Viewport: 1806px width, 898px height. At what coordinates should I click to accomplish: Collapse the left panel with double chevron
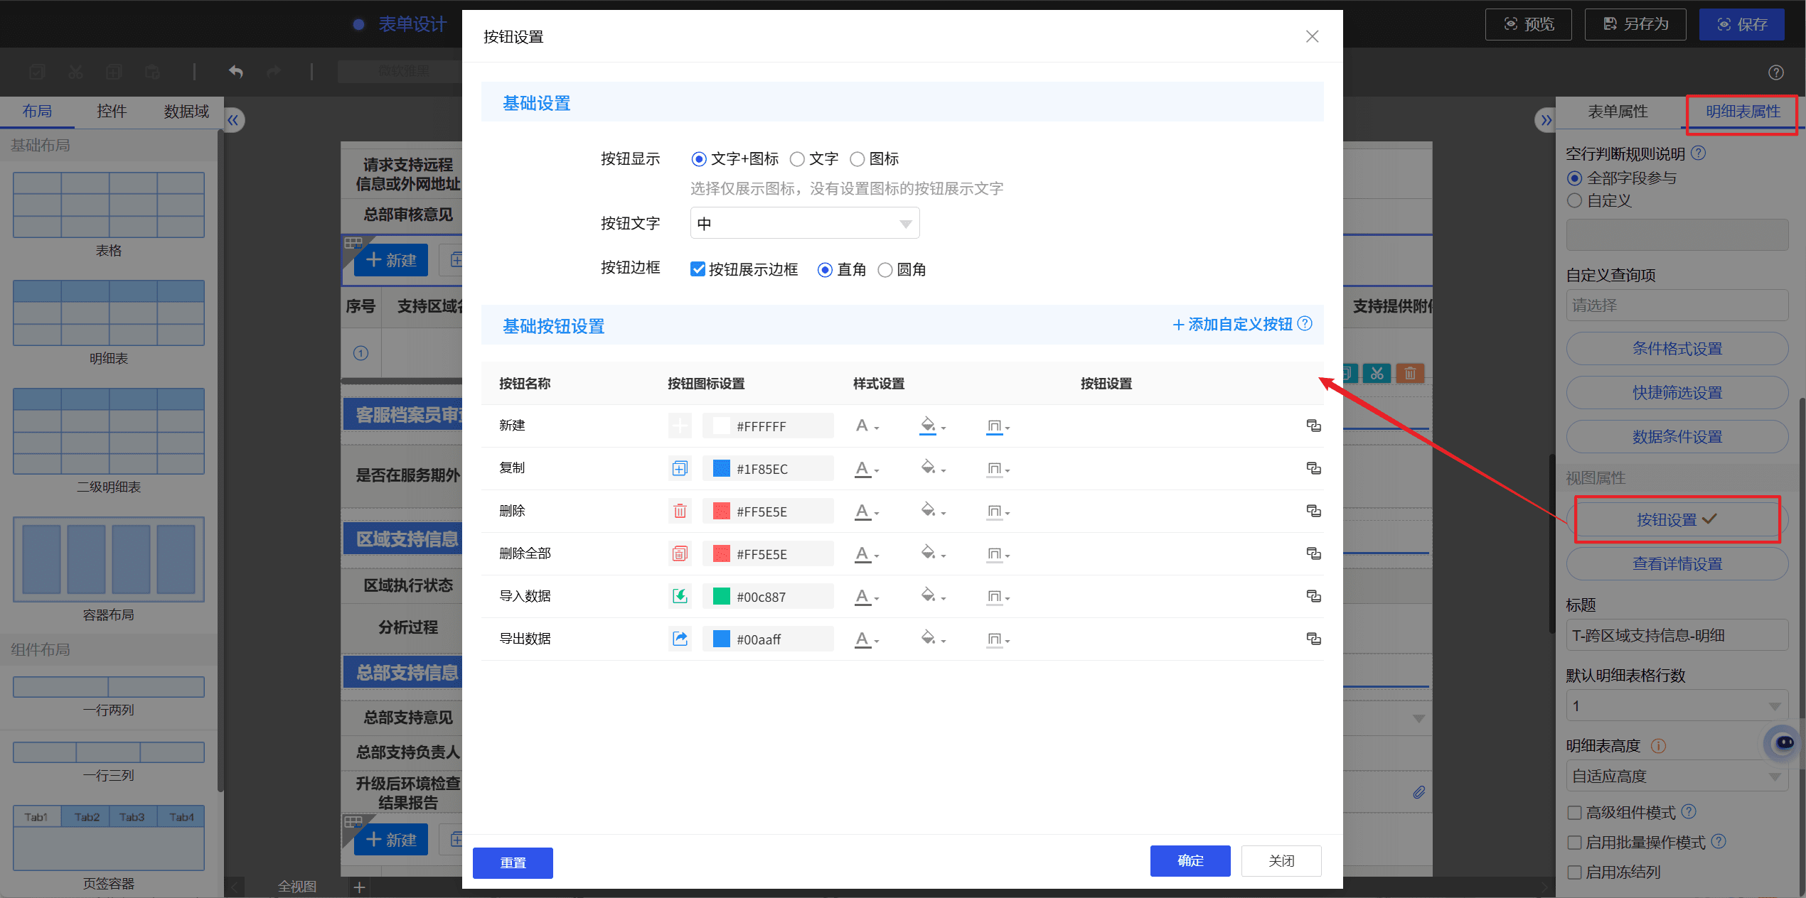point(233,120)
